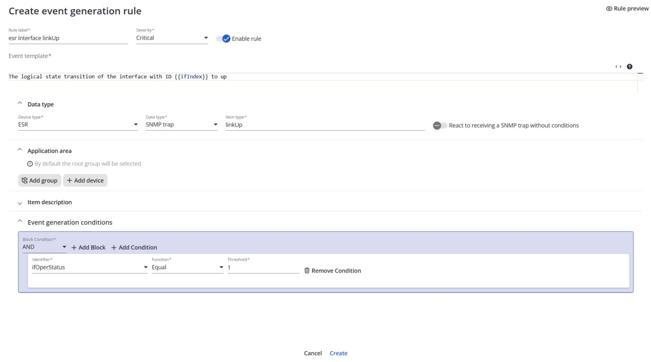
Task: Collapse the Data type section
Action: pyautogui.click(x=20, y=104)
